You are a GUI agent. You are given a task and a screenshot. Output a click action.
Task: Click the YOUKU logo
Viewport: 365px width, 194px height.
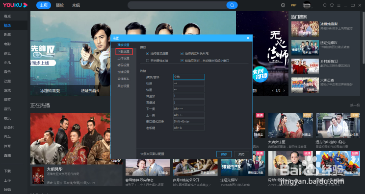(x=15, y=5)
